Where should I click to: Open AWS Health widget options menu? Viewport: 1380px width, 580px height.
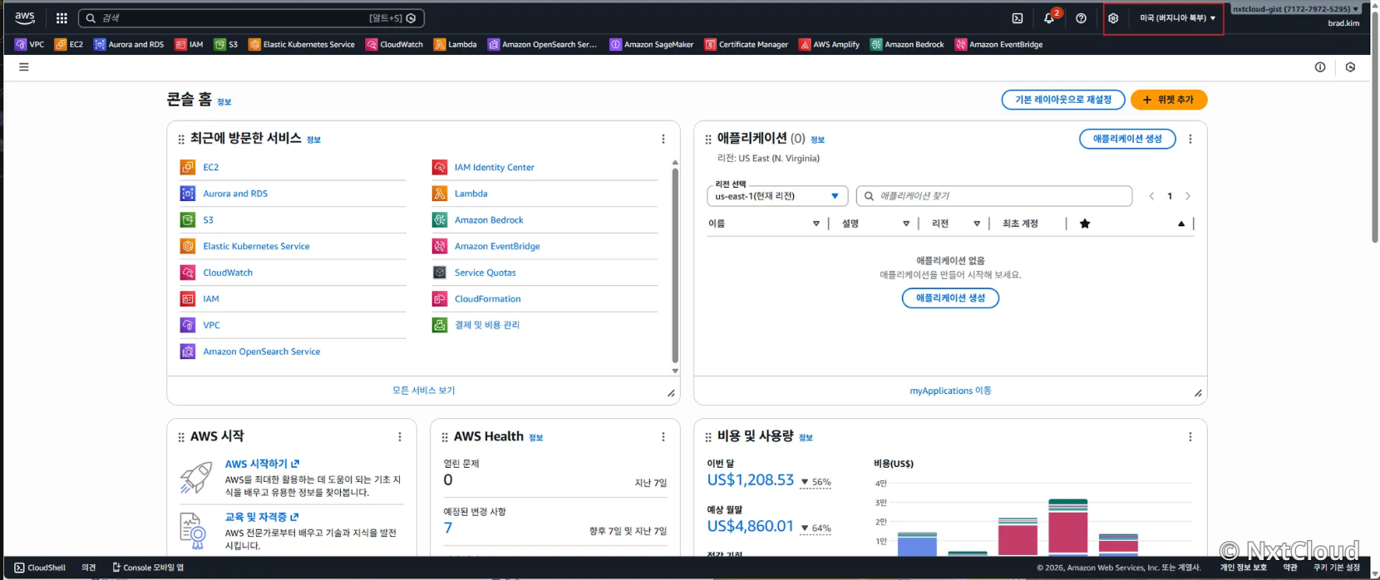coord(663,436)
